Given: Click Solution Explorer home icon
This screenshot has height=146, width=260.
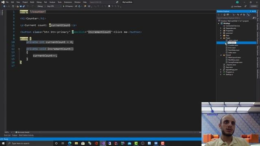Looking at the screenshot, I should tap(225, 15).
